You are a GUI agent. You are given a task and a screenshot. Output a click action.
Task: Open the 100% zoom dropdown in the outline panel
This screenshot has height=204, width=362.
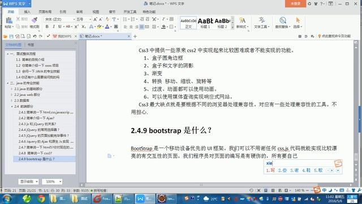pos(52,181)
